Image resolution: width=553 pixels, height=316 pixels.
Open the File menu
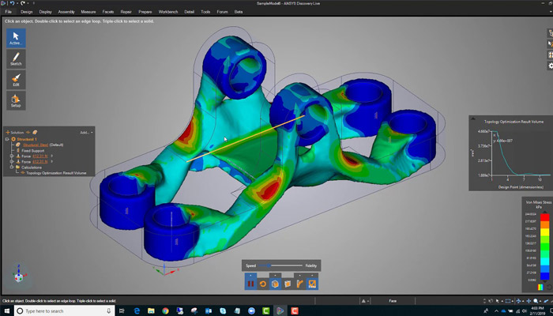[8, 12]
